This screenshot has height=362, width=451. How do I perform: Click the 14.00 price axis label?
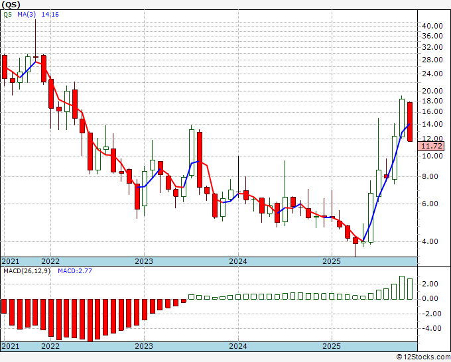[432, 124]
